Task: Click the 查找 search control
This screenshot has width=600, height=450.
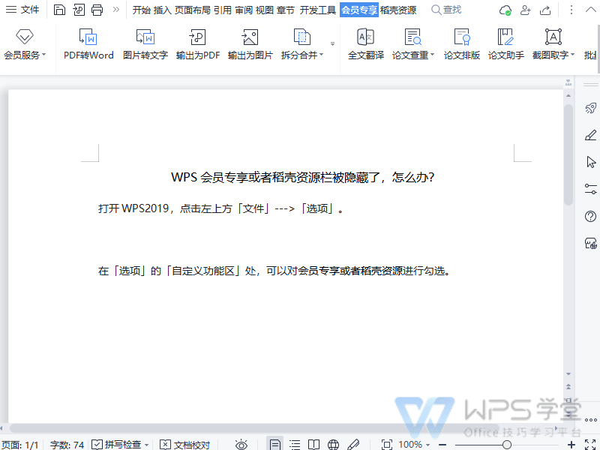Action: (448, 10)
